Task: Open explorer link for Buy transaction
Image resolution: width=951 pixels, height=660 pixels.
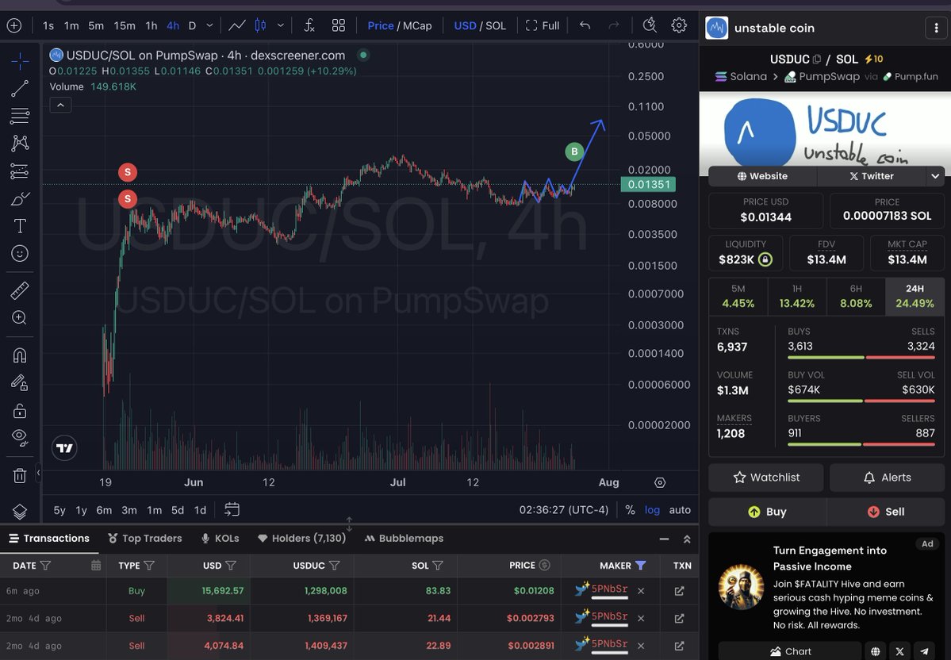Action: click(x=679, y=591)
